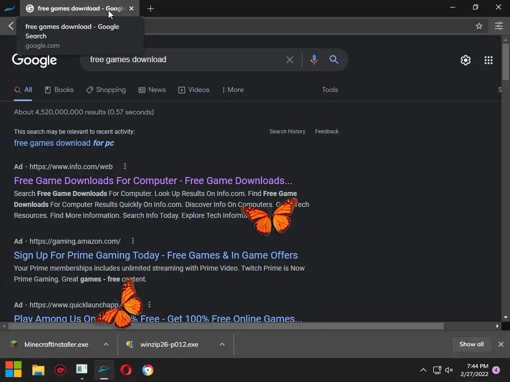Launch the colorful Chrome-like browser in taskbar
510x382 pixels.
(x=147, y=370)
